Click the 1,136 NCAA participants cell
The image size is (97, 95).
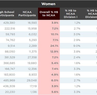34,92
